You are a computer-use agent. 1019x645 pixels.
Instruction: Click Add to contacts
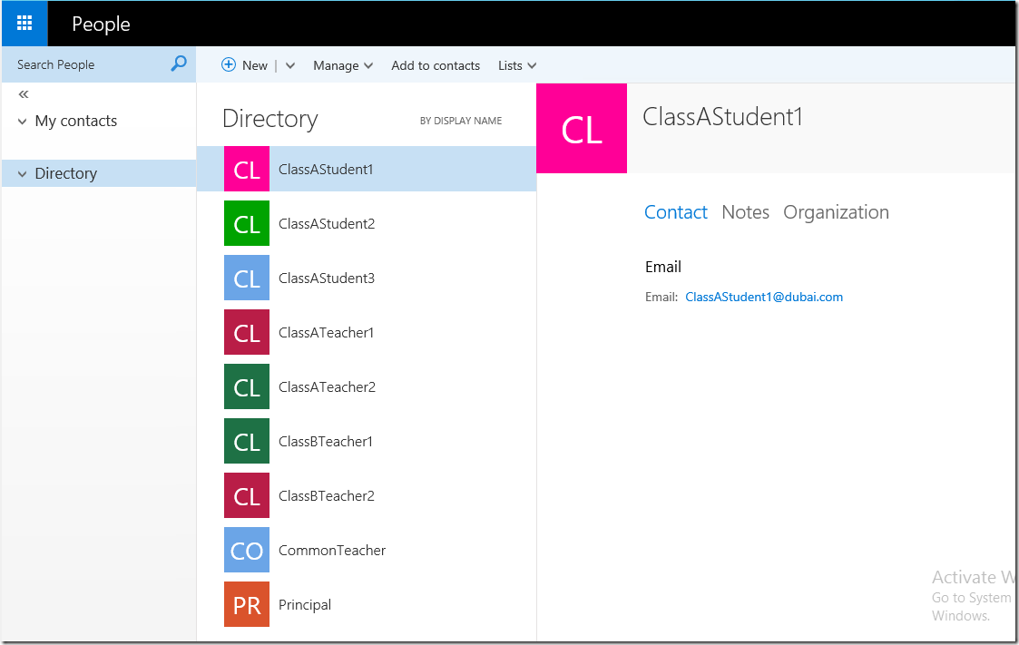click(x=436, y=65)
